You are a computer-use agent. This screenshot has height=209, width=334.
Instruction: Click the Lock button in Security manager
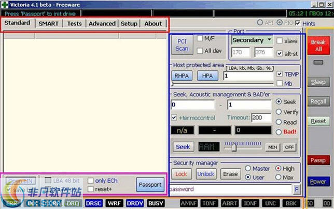coord(181,174)
